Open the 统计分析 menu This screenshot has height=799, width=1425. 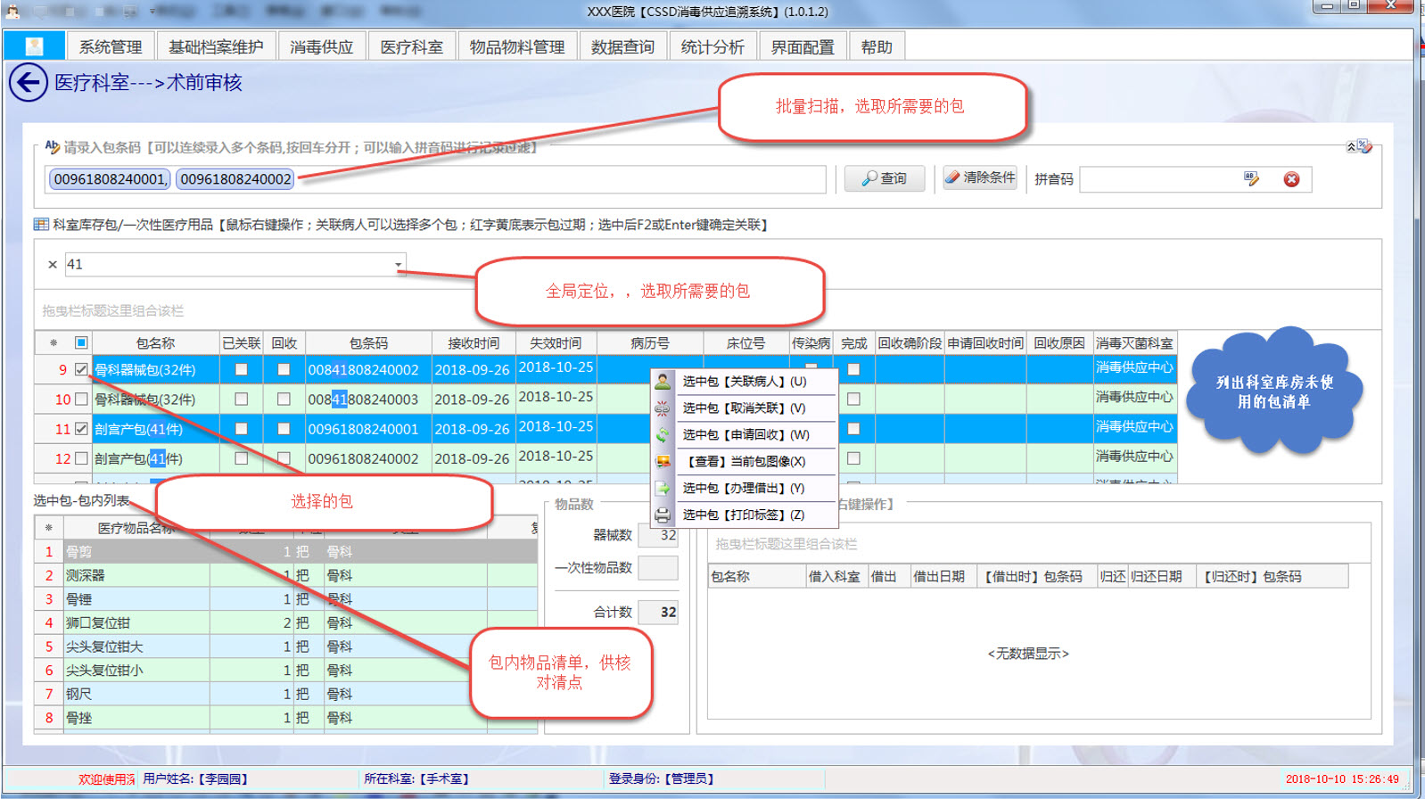(x=712, y=47)
